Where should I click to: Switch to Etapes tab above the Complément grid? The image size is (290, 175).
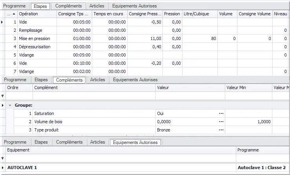click(41, 80)
